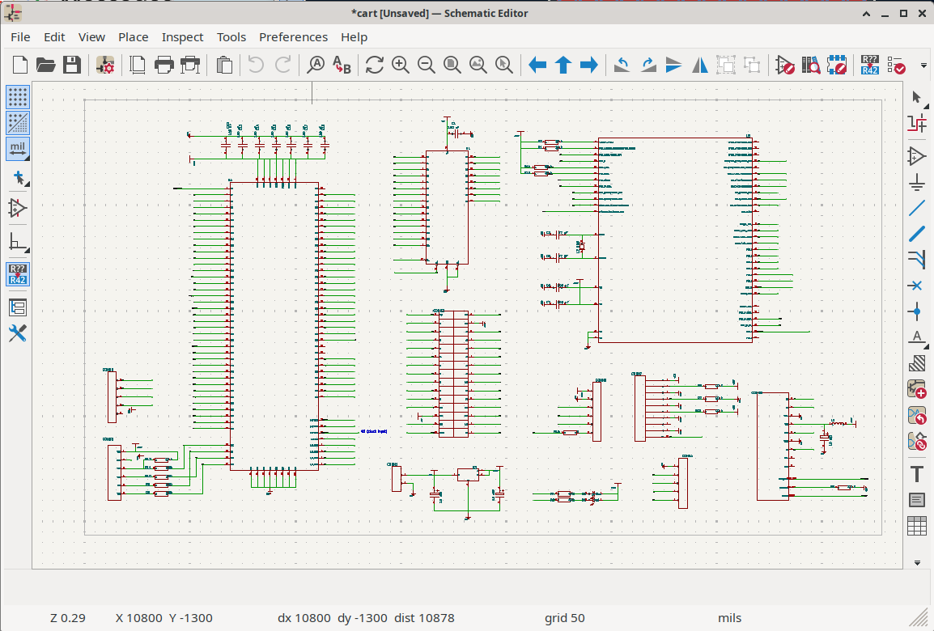Image resolution: width=934 pixels, height=631 pixels.
Task: Rotate selection counter-clockwise
Action: (x=622, y=65)
